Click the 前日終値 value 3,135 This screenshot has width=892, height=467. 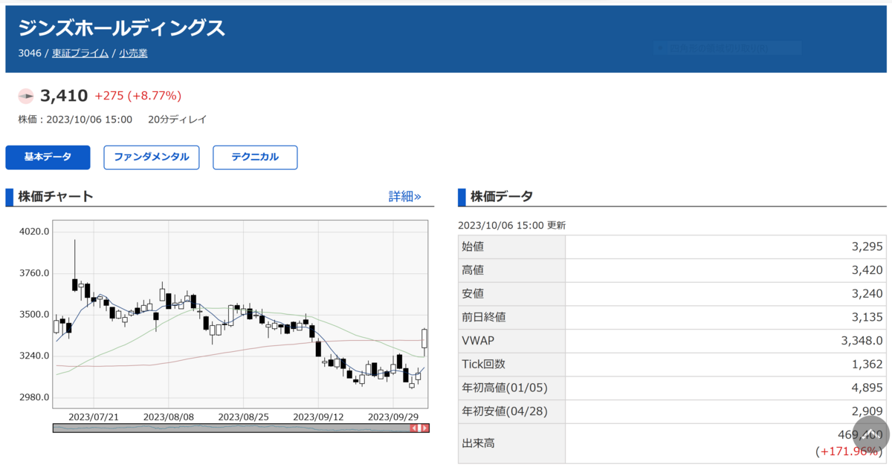click(x=867, y=317)
